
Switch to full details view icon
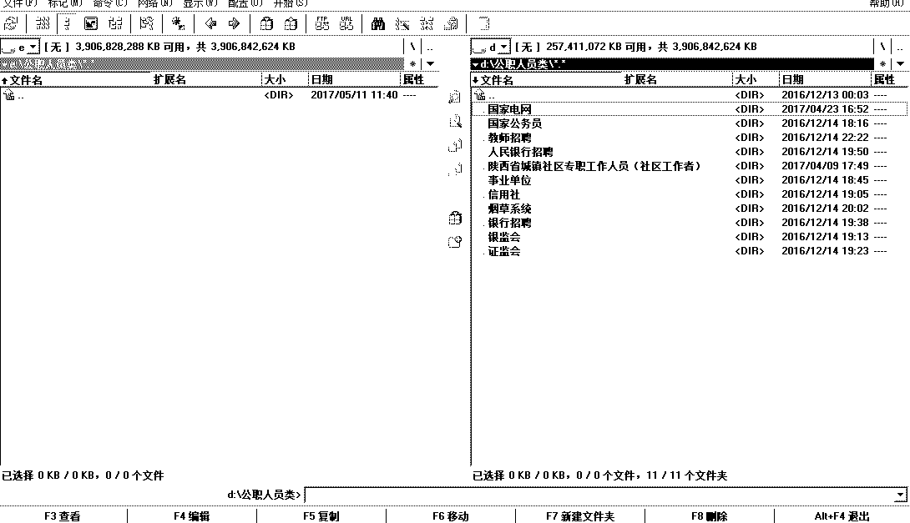(67, 23)
